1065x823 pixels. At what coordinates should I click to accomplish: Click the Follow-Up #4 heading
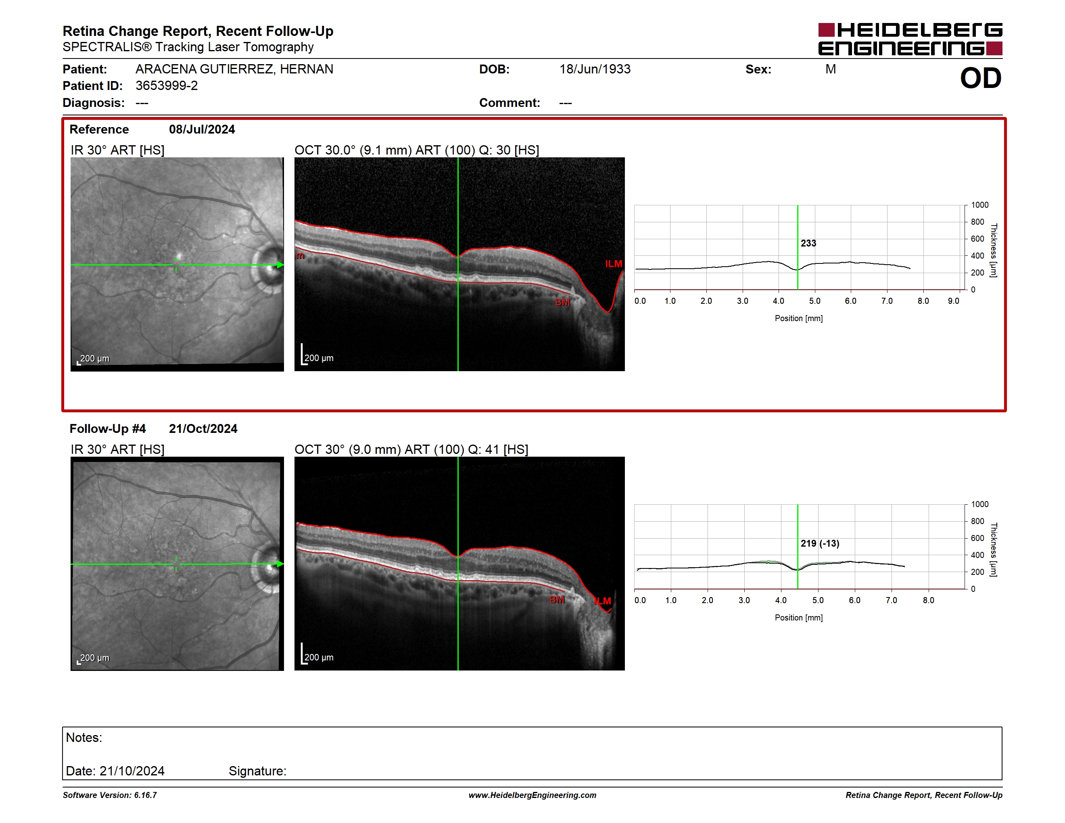tap(107, 428)
